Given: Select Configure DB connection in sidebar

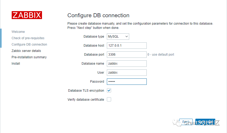Looking at the screenshot, I should coord(29,45).
